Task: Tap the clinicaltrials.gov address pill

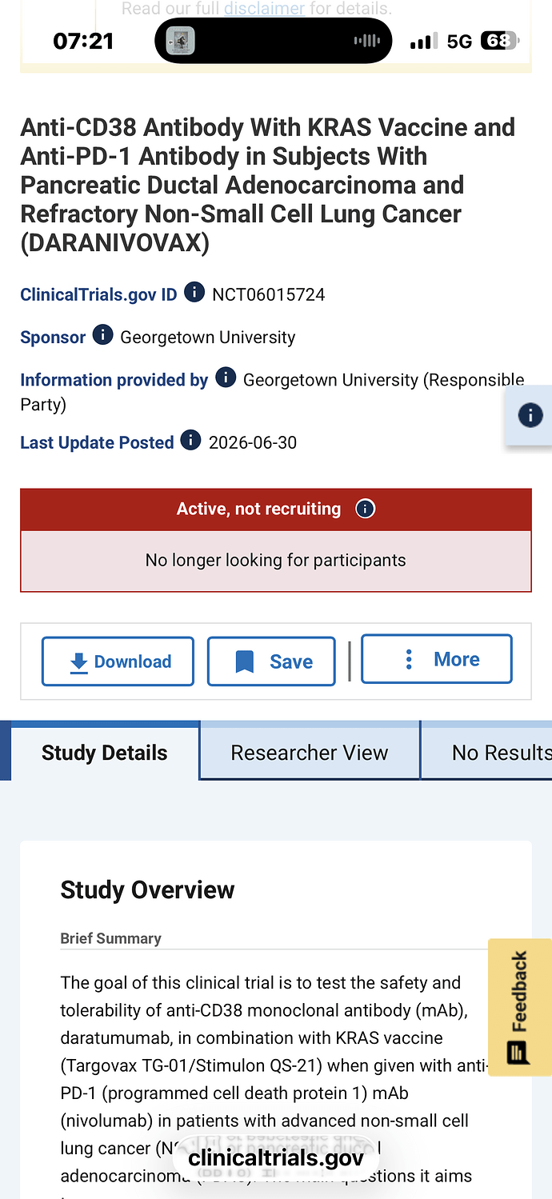Action: click(276, 1158)
